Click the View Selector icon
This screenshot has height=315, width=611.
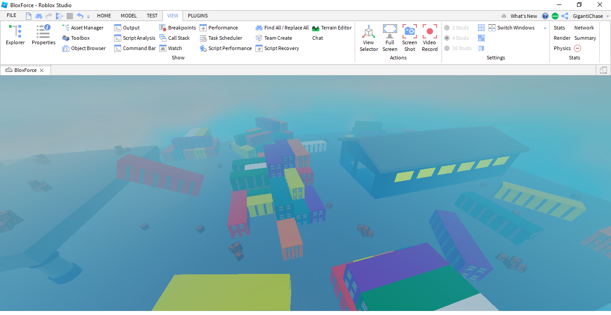click(x=369, y=38)
